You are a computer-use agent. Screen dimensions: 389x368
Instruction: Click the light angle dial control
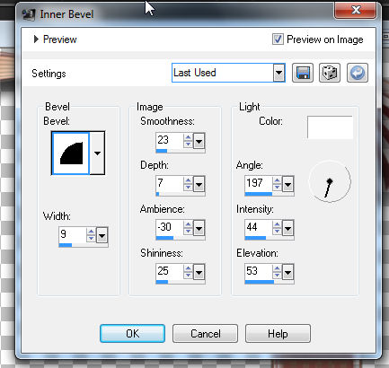point(330,181)
